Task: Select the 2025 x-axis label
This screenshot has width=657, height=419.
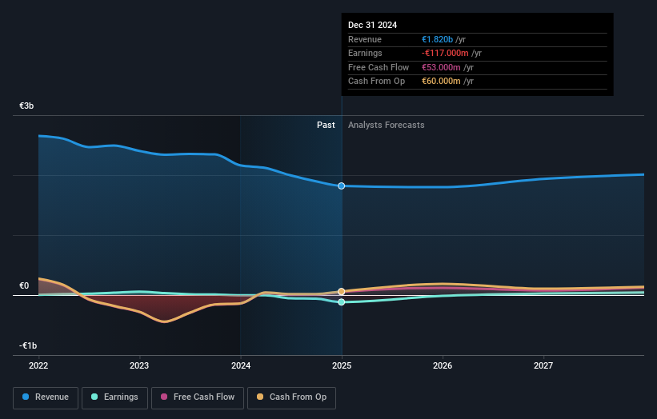Action: click(342, 365)
